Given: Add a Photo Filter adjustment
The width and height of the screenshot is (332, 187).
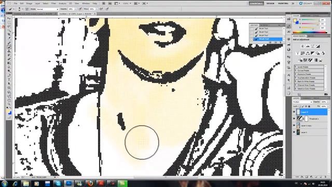Looking at the screenshot, I should click(x=318, y=53).
